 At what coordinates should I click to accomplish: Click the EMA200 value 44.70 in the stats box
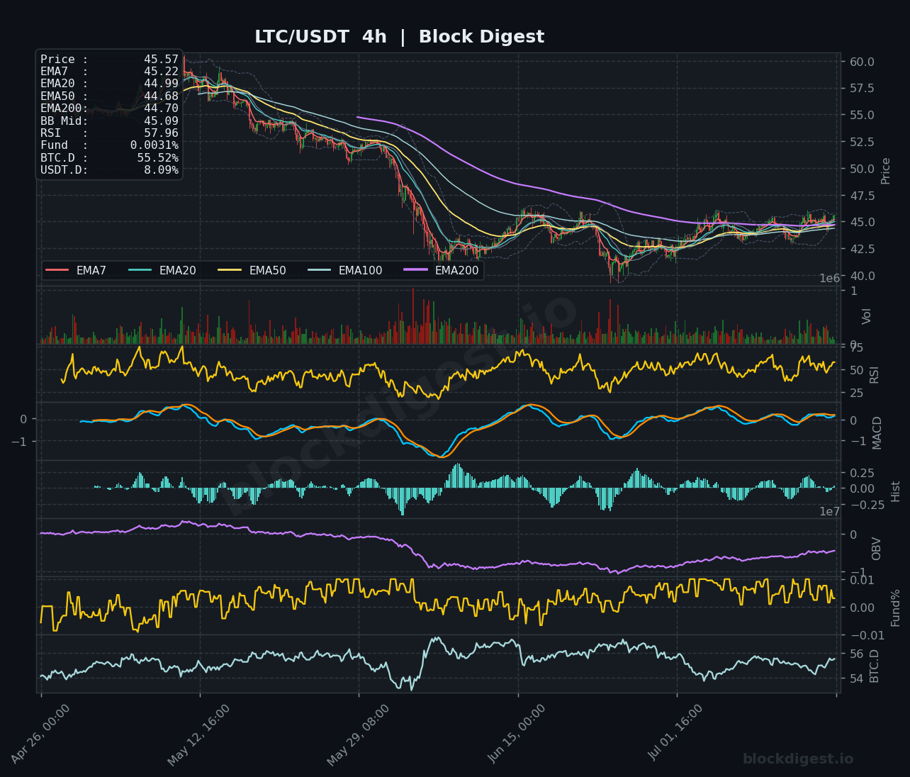(x=161, y=108)
